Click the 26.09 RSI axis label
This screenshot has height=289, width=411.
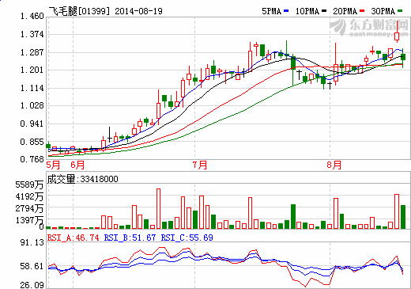[x=32, y=285]
